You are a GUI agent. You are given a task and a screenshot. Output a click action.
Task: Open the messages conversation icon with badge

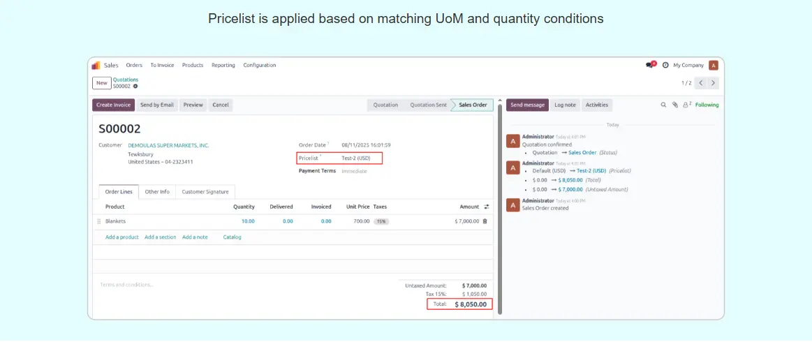(x=651, y=65)
